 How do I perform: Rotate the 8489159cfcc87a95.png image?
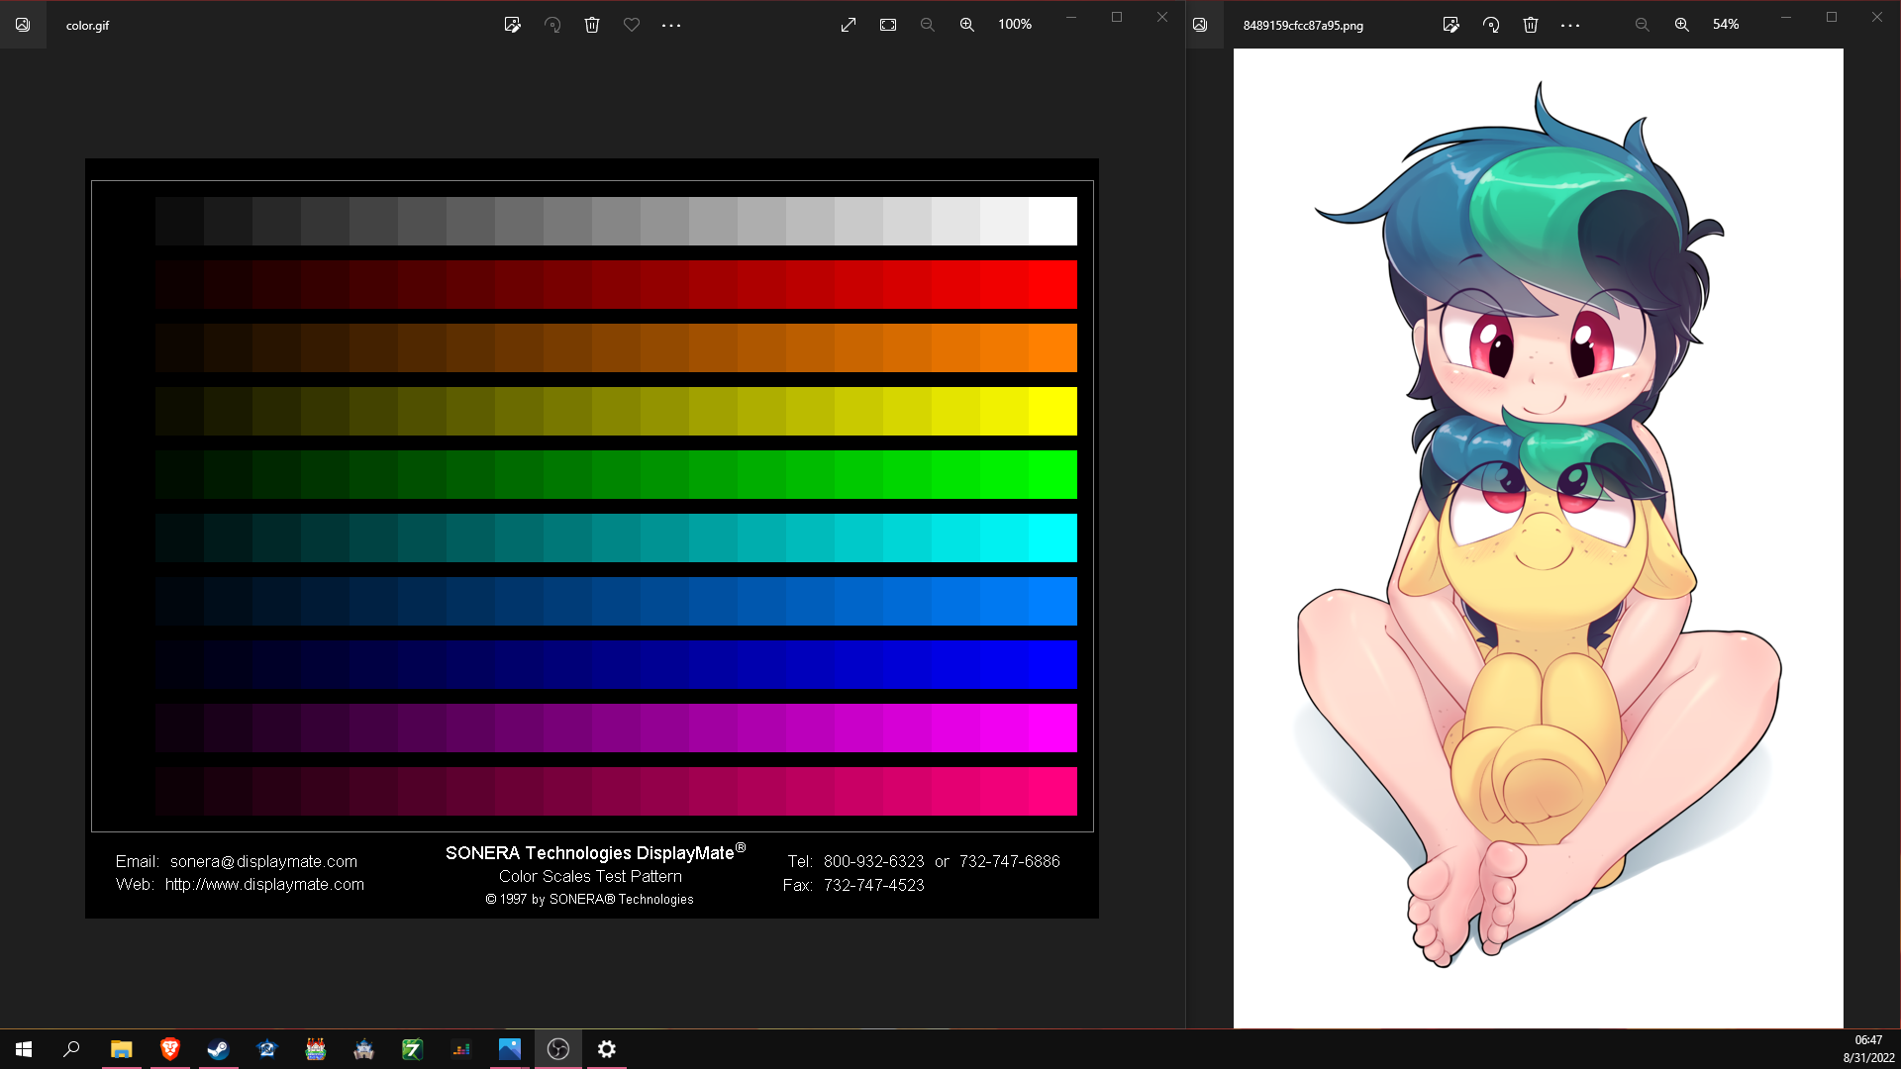coord(1491,25)
